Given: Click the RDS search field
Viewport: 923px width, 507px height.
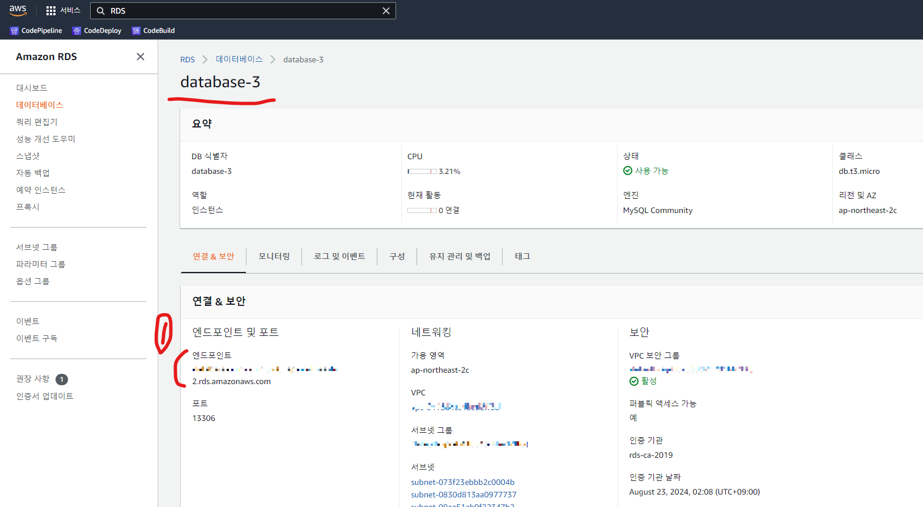Looking at the screenshot, I should [243, 11].
